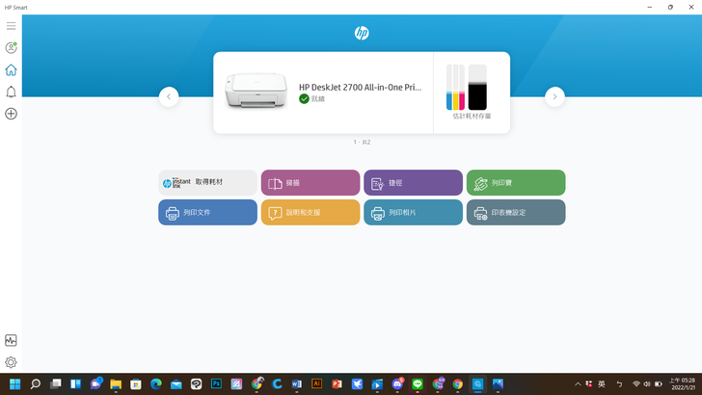The width and height of the screenshot is (702, 395).
Task: Close the HP Smart window
Action: click(x=690, y=7)
